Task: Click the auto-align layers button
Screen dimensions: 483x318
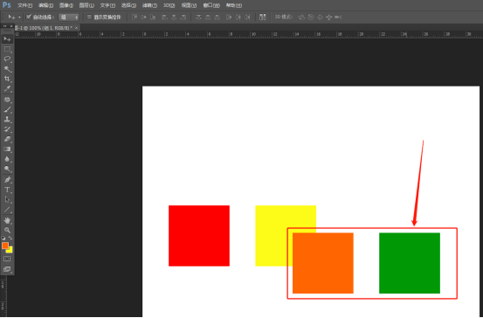Action: pos(262,17)
